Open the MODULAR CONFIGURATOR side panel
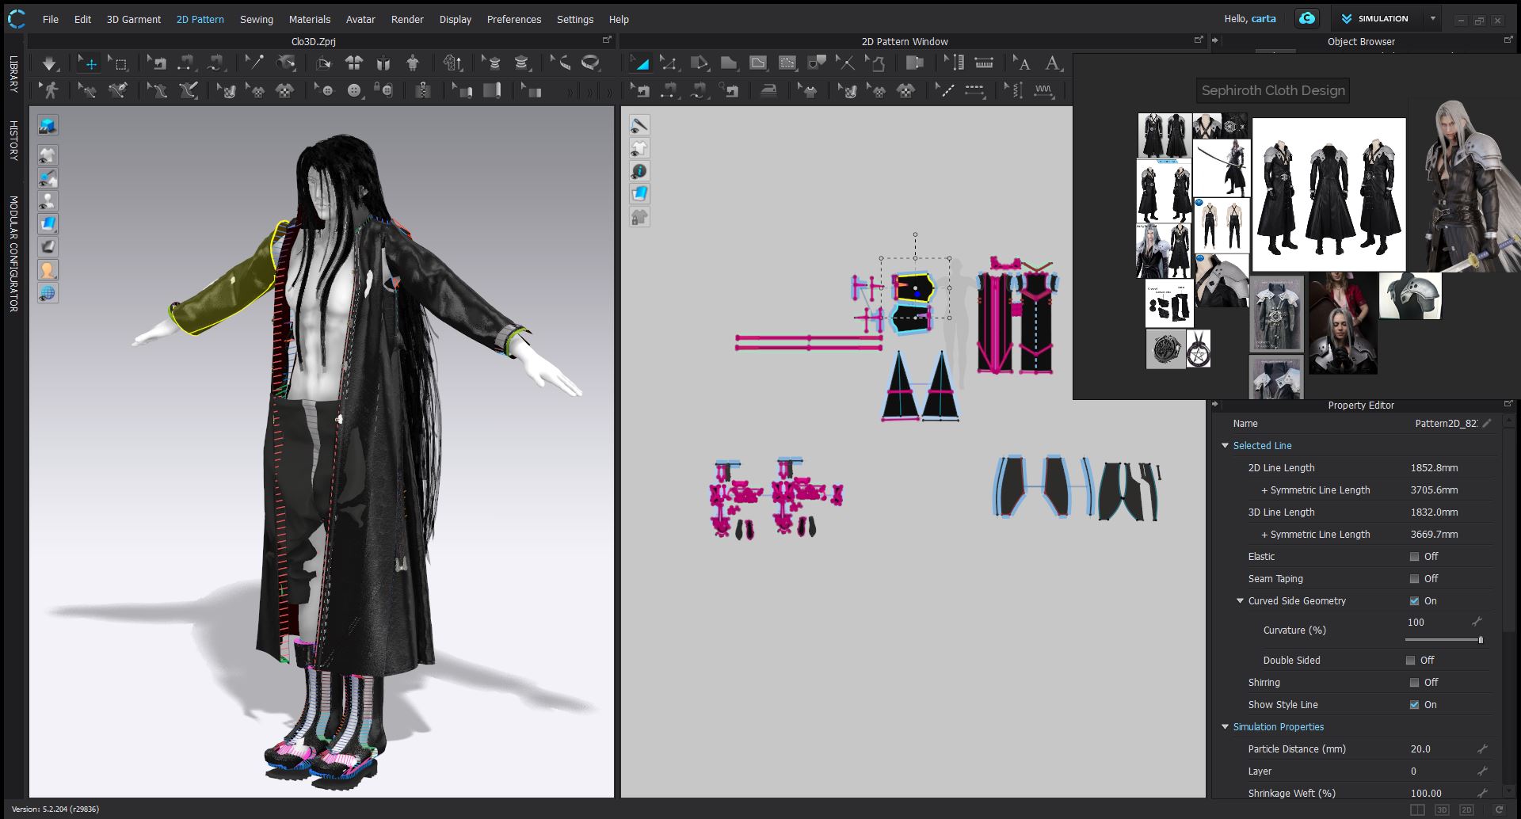Screen dimensions: 1521x819 pyautogui.click(x=13, y=253)
